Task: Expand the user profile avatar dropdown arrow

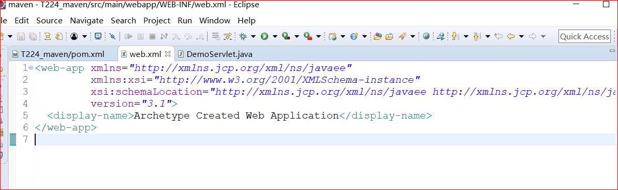Action: (84, 37)
